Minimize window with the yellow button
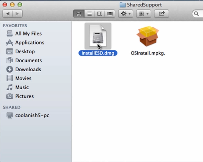Screen dimensions: 203x162 coord(12,5)
